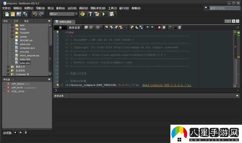This screenshot has height=143, width=242.
Task: Click the Shift Line Left arrow icon
Action: point(147,27)
